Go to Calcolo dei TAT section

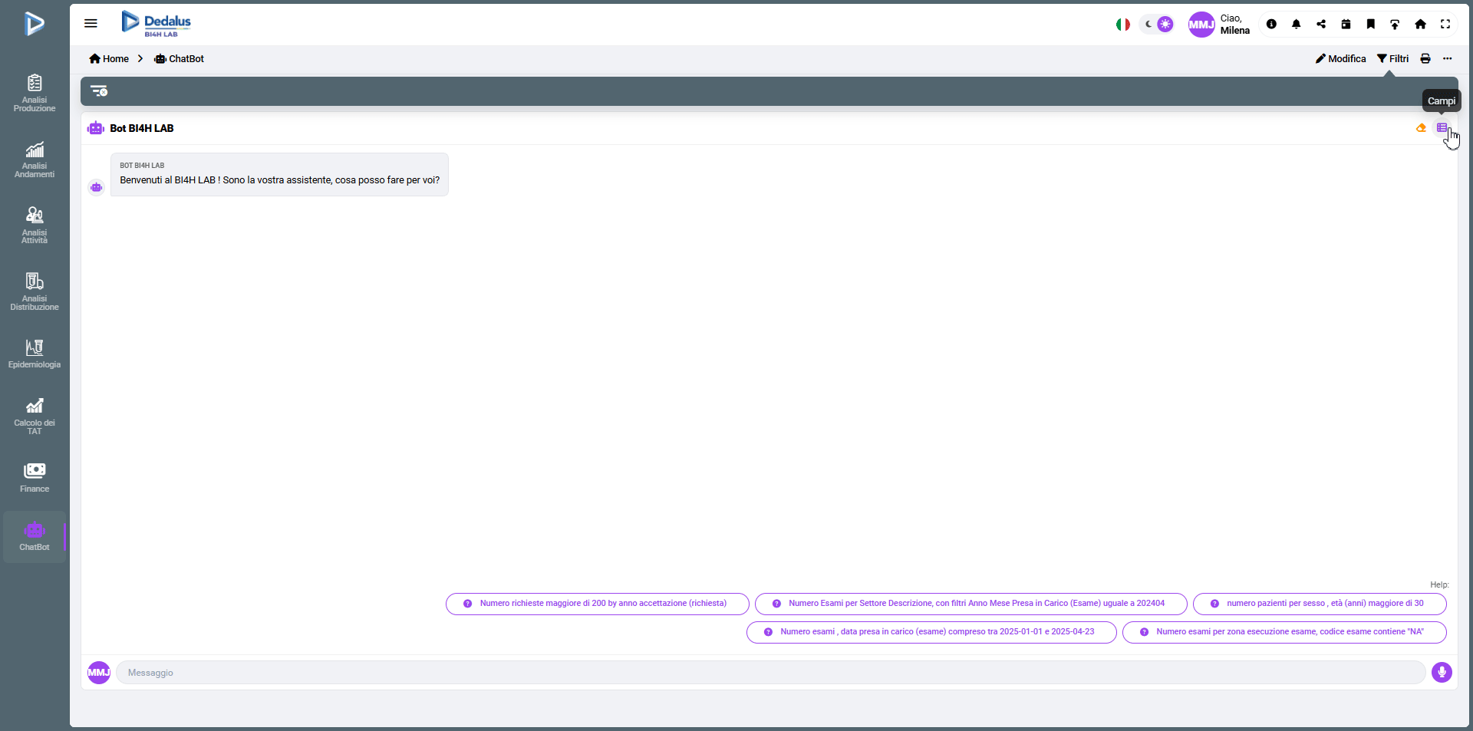[35, 416]
